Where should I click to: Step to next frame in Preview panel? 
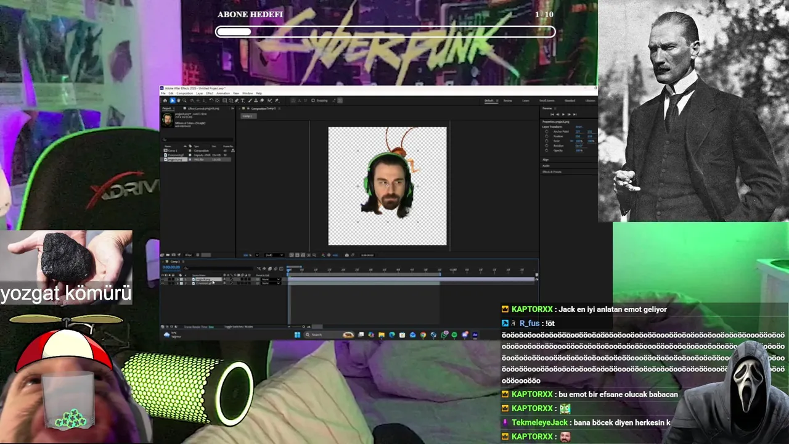coord(569,115)
